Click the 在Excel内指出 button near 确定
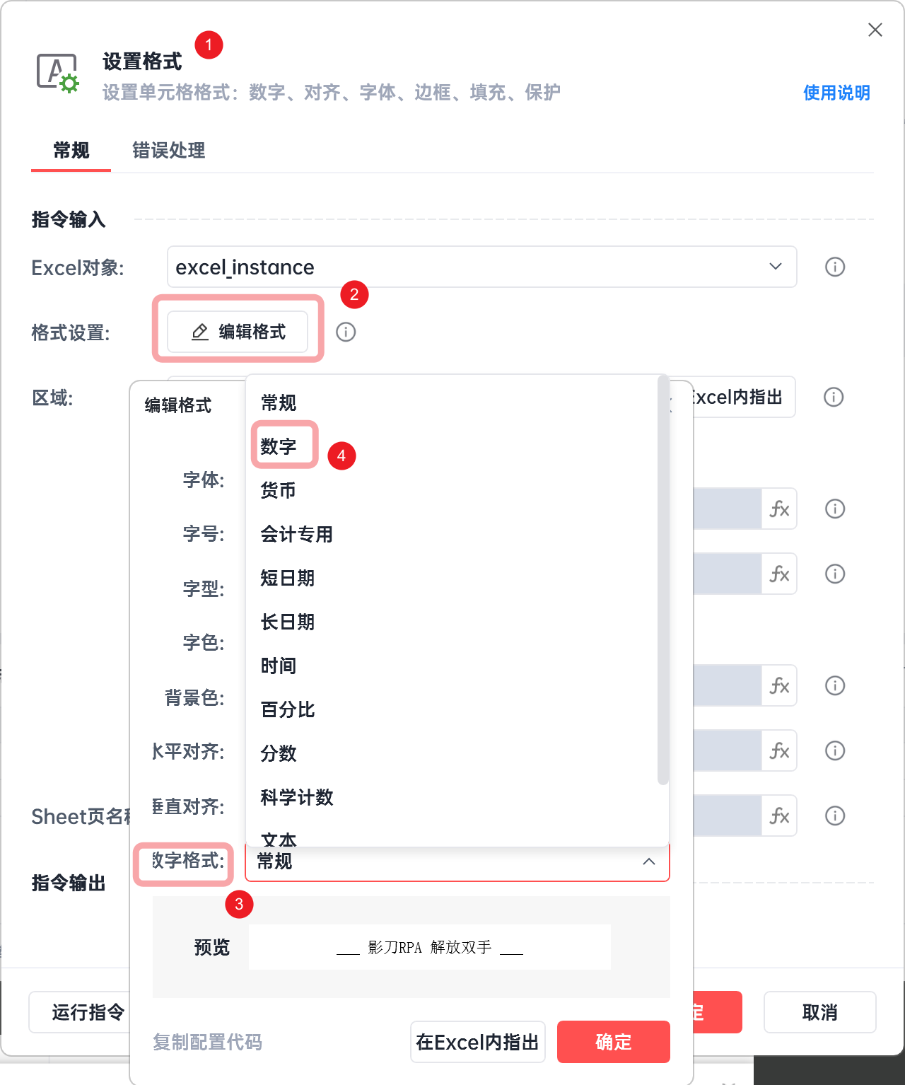The image size is (905, 1085). (477, 1042)
